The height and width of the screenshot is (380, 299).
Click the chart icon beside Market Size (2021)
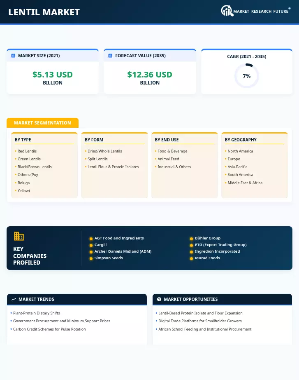(13, 56)
